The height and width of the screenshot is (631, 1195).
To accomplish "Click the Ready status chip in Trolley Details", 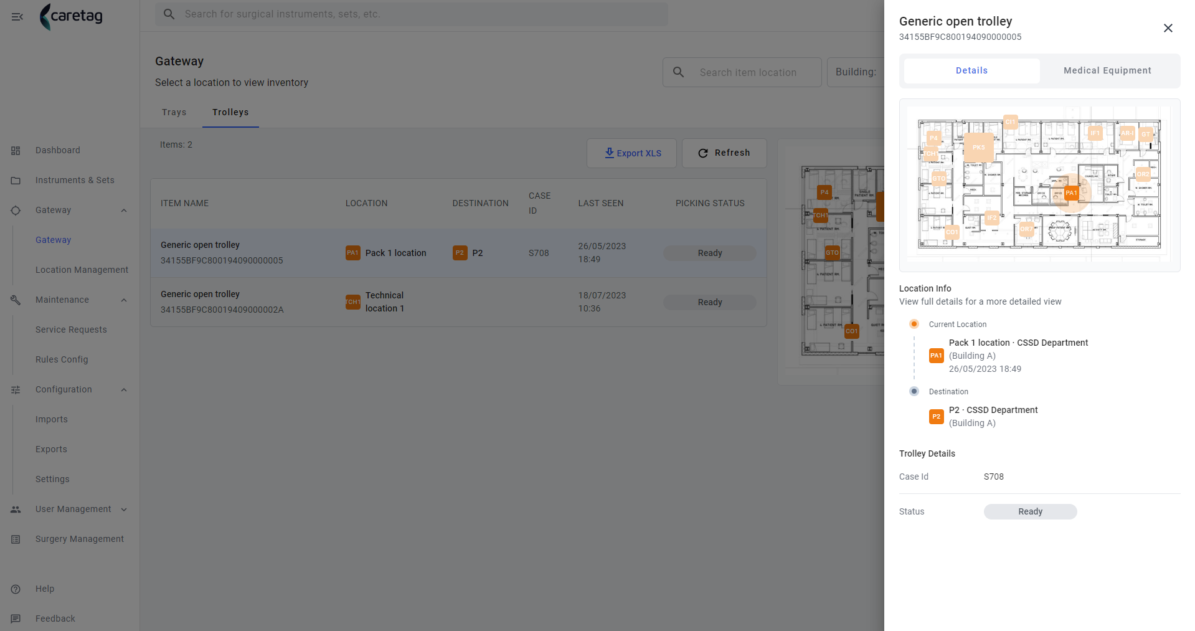I will pos(1031,511).
